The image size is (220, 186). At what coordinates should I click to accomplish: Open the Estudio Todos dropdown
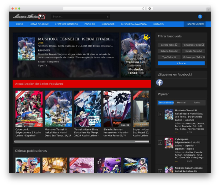pyautogui.click(x=169, y=51)
